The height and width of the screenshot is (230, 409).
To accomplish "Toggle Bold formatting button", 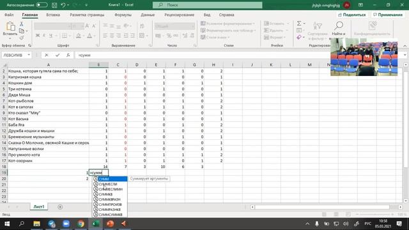I will pos(38,36).
